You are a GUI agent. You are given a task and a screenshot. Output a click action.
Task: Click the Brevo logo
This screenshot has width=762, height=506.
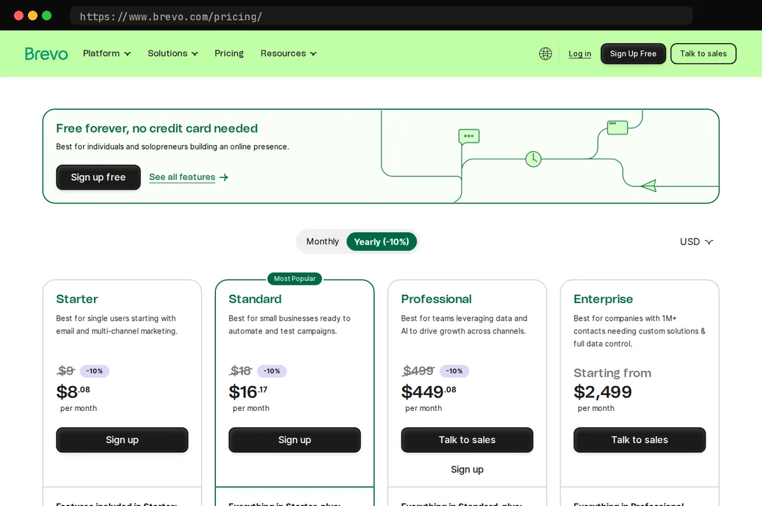click(x=46, y=54)
